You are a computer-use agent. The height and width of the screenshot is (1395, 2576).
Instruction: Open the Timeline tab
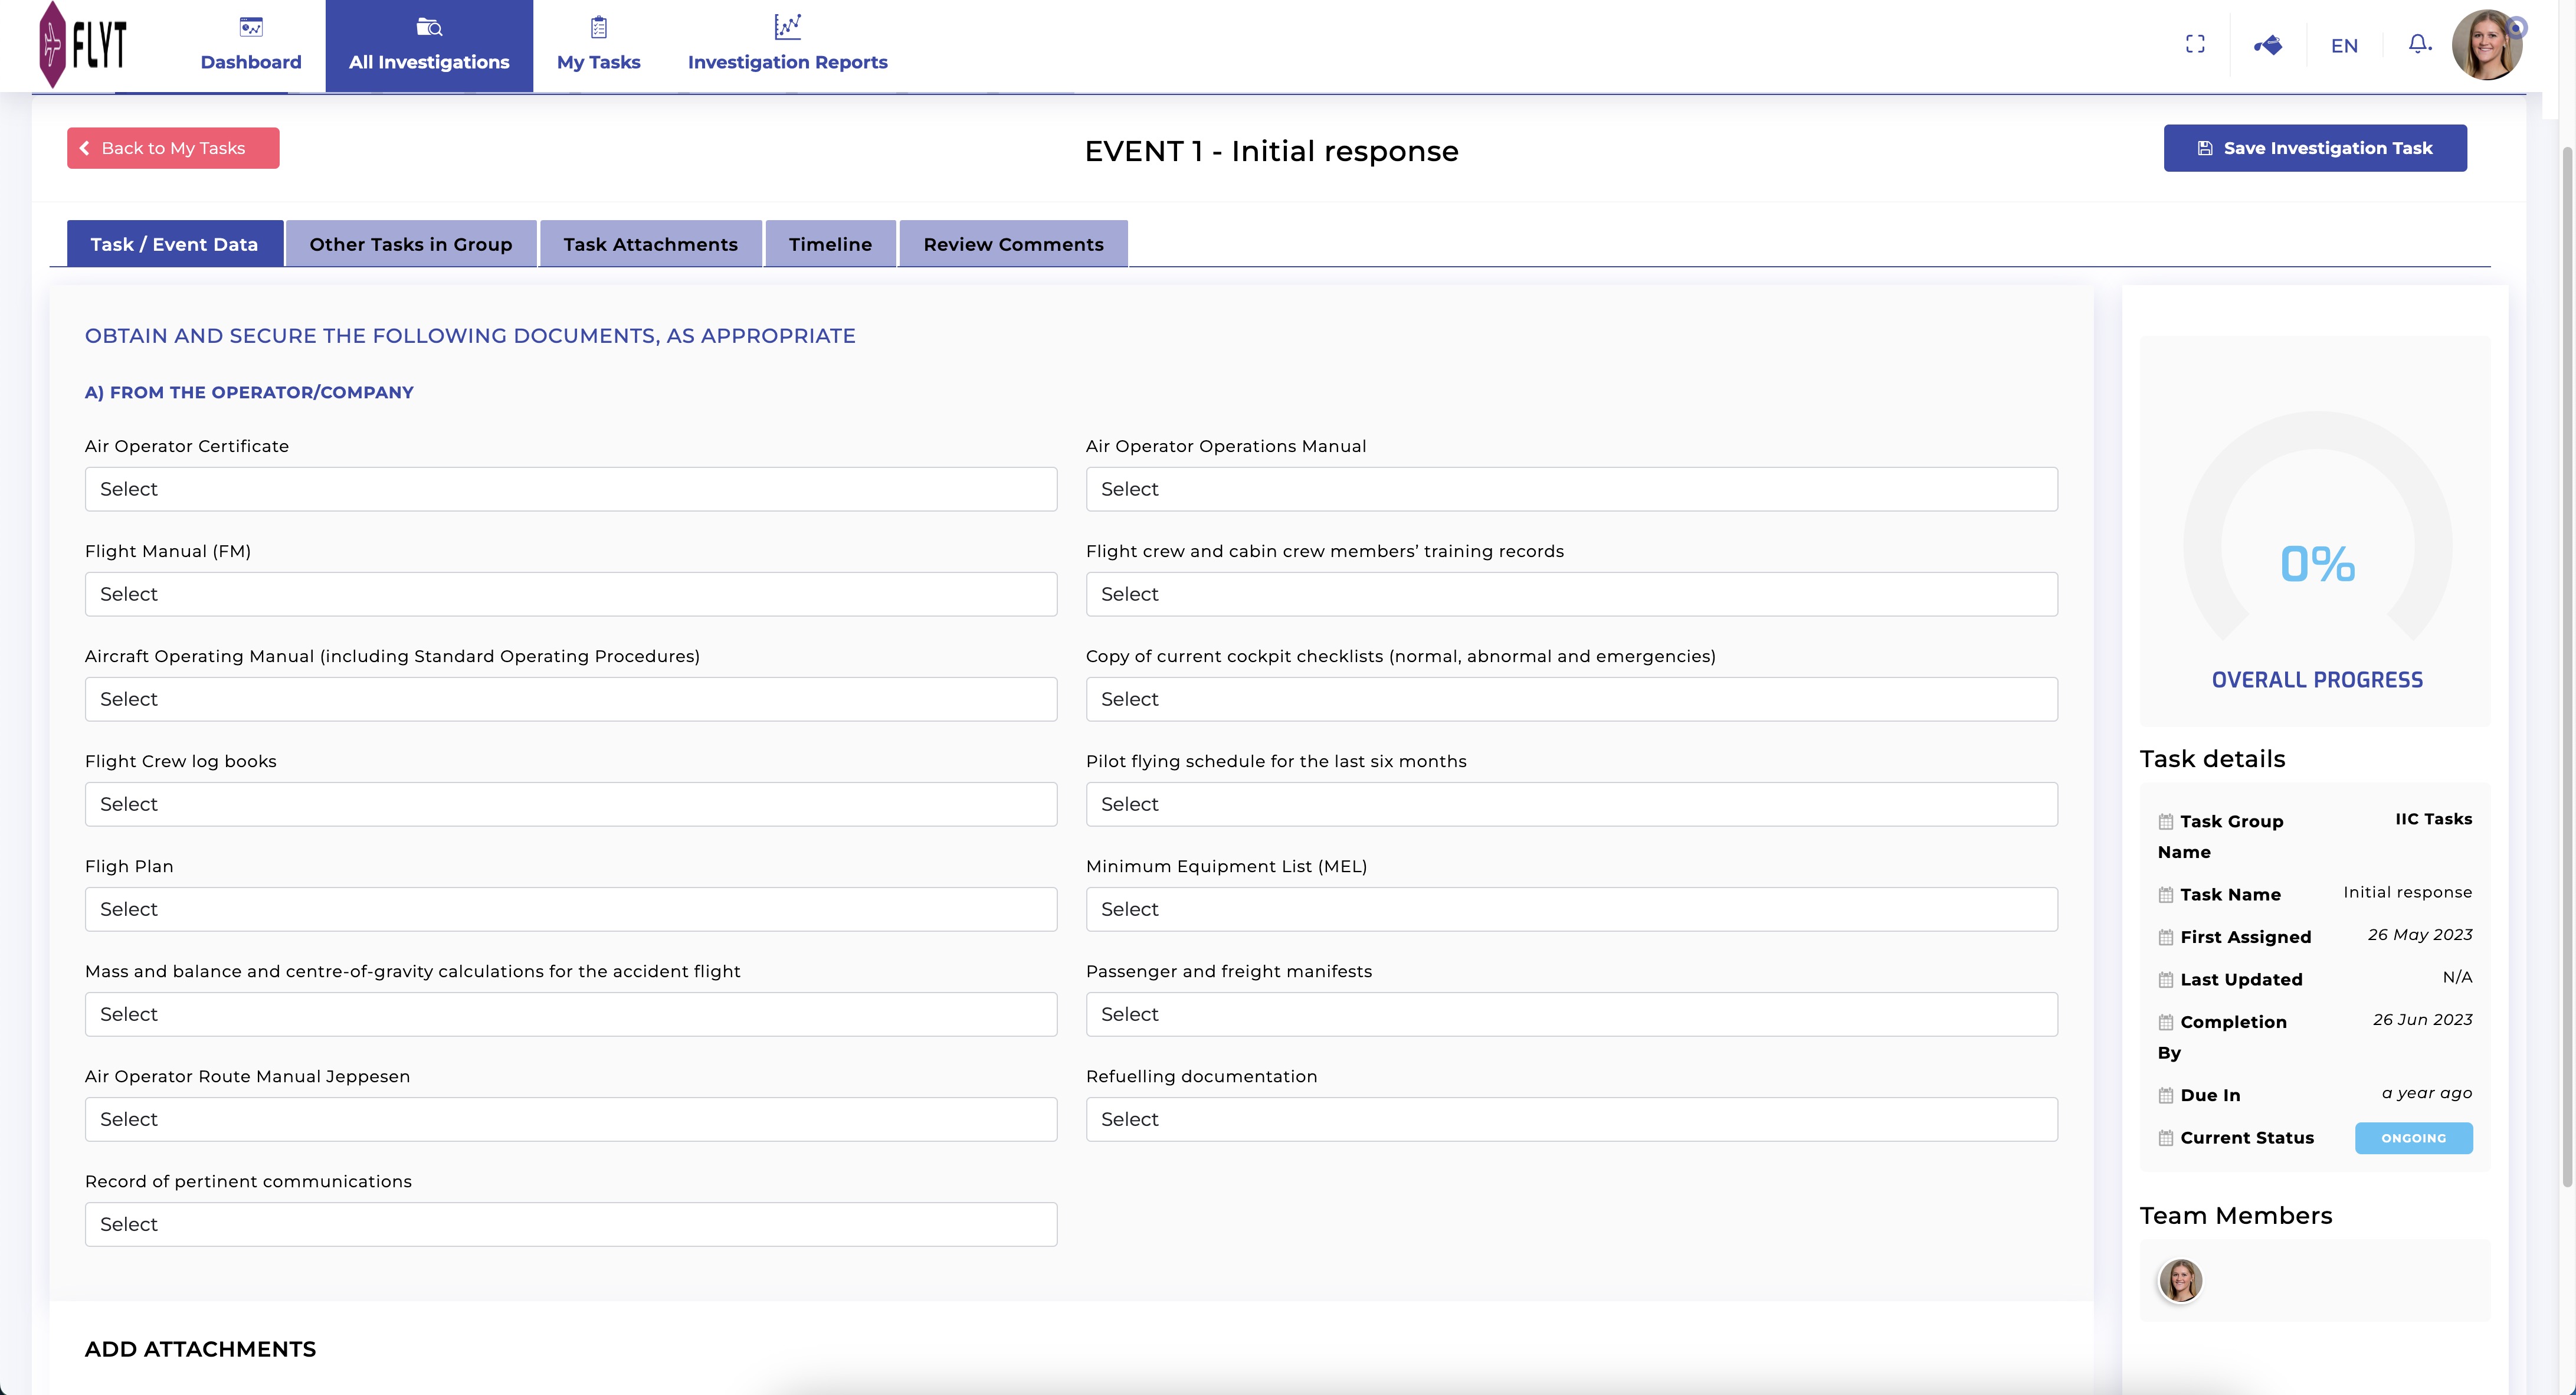point(830,244)
